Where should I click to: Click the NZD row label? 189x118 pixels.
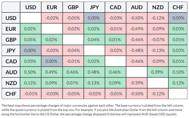pyautogui.click(x=11, y=83)
